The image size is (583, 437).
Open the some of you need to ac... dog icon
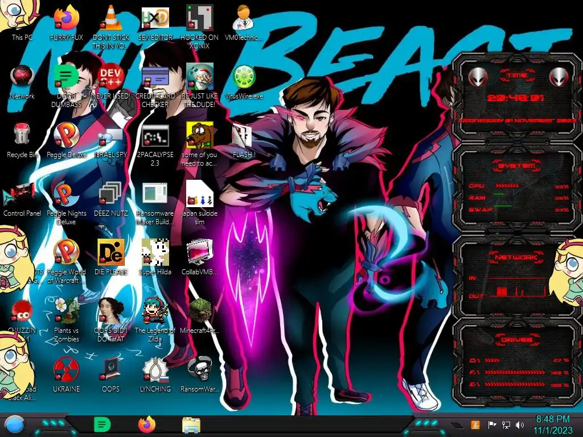tap(199, 145)
